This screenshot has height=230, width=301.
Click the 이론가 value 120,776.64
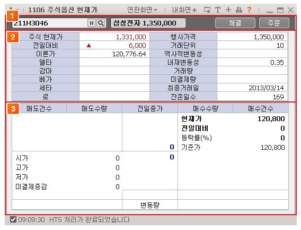[129, 54]
